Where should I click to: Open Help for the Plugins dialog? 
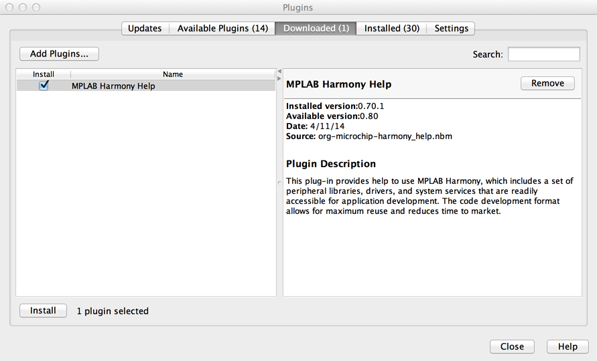567,346
